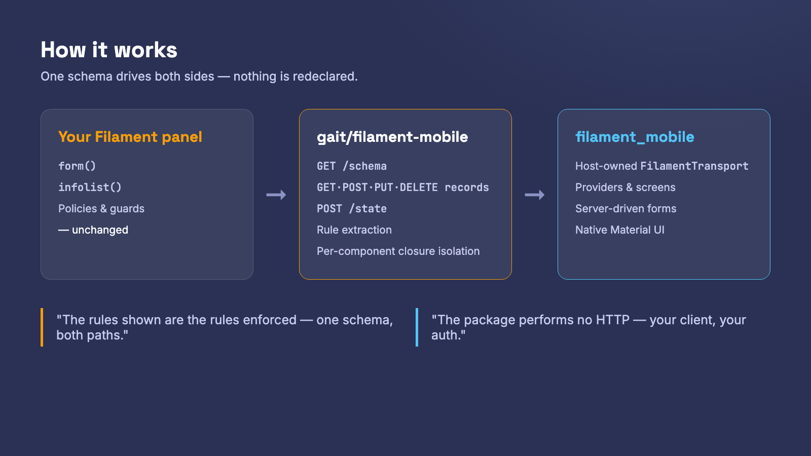Click 'Host-owned FilamentTransport' item
This screenshot has width=811, height=456.
662,166
